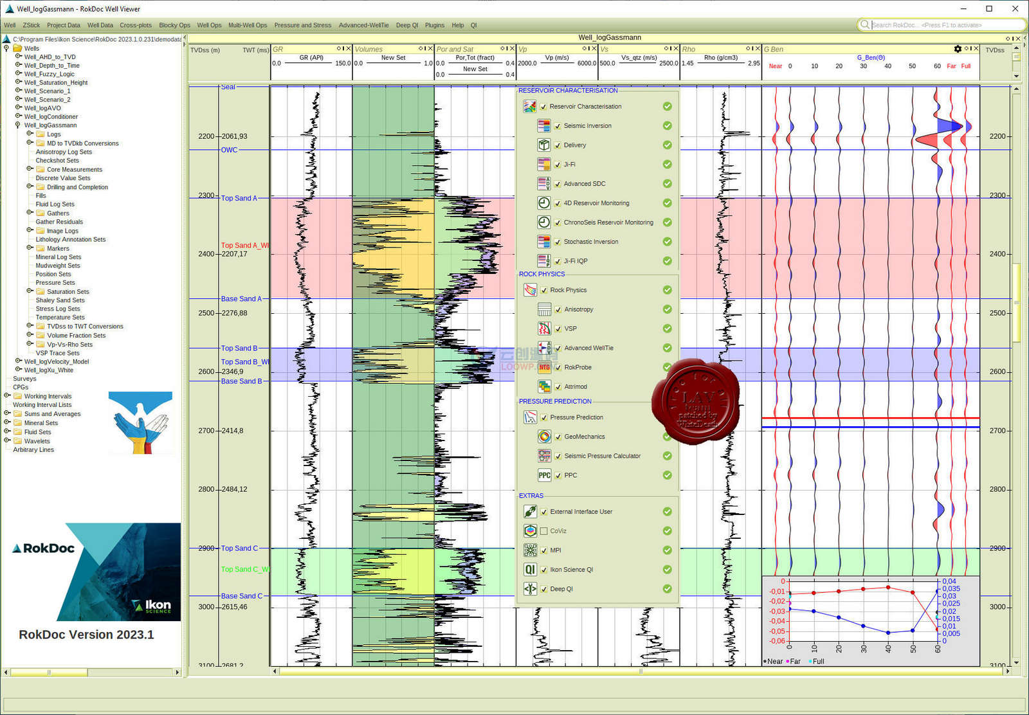The height and width of the screenshot is (715, 1029).
Task: Click the Seismic Pressure Calculator icon
Action: 545,456
